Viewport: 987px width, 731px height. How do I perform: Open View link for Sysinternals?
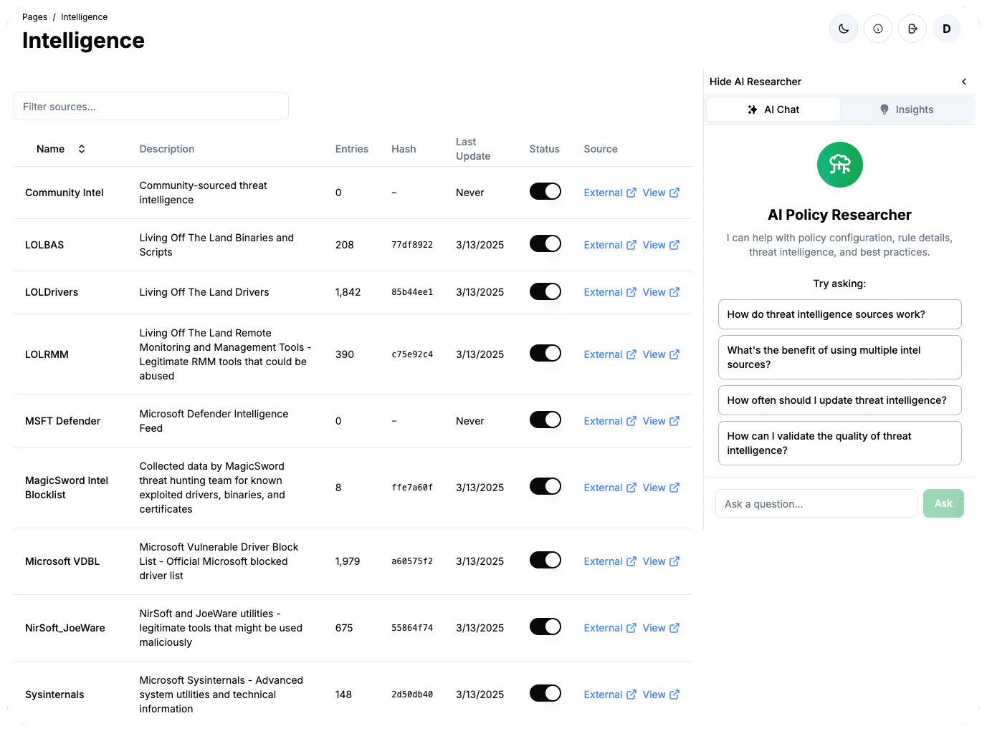pyautogui.click(x=661, y=694)
